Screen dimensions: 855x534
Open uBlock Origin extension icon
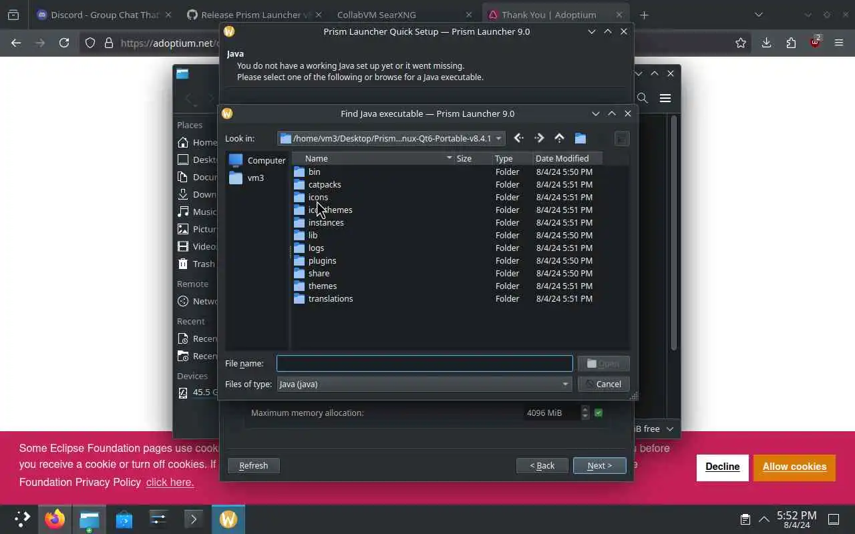pos(815,41)
